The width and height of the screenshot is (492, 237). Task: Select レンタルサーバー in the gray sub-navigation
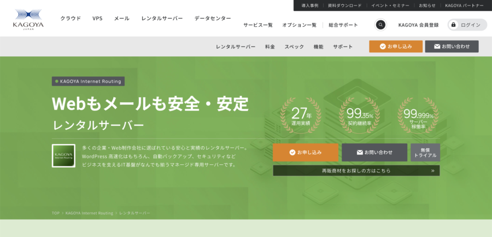pyautogui.click(x=236, y=47)
